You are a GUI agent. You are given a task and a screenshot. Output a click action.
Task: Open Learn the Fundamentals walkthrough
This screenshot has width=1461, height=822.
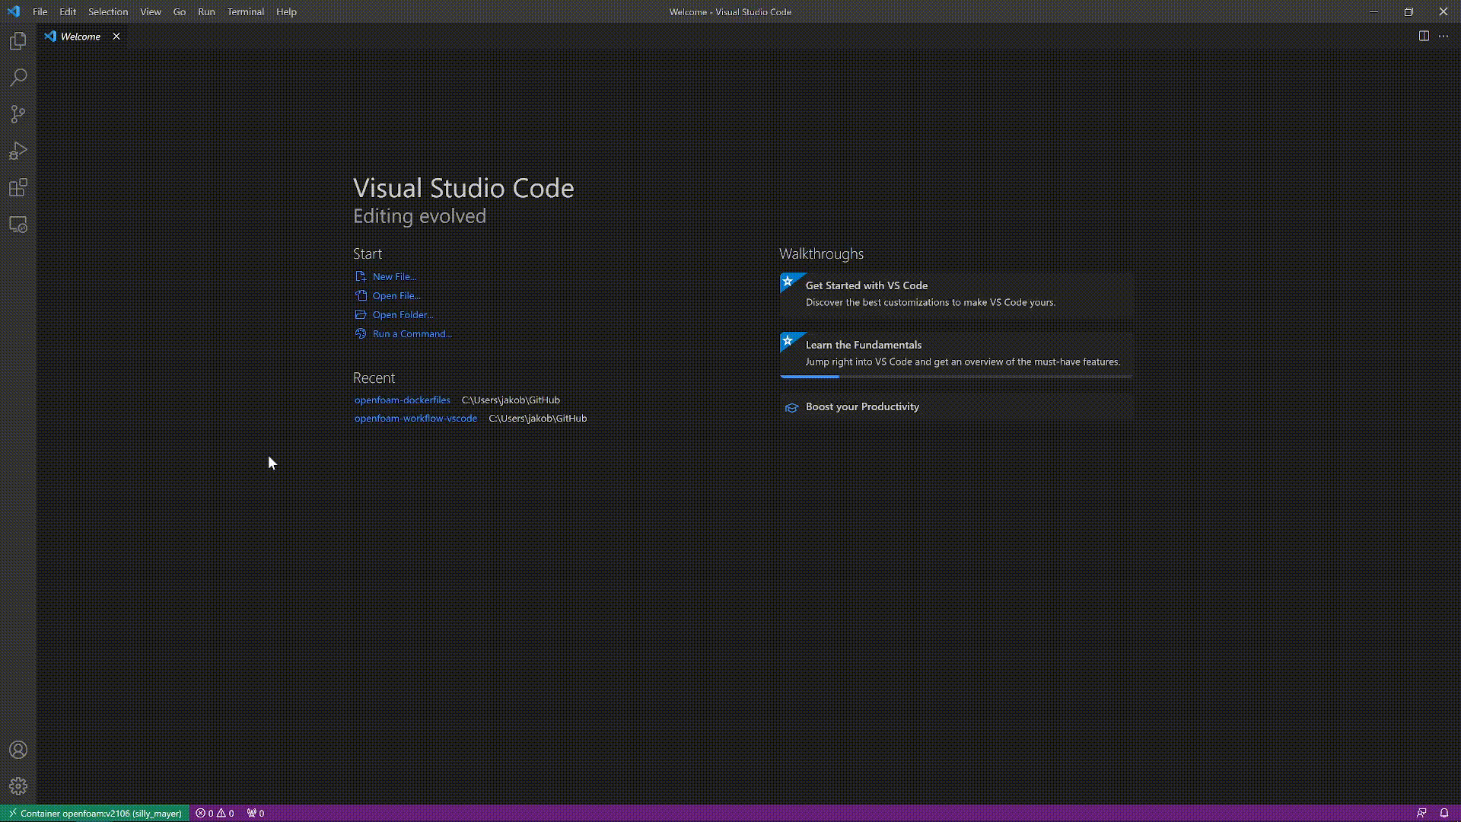(864, 345)
